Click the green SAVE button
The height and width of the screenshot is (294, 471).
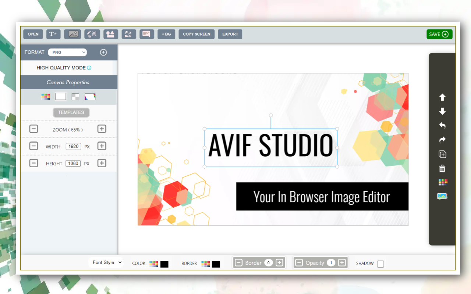[439, 34]
